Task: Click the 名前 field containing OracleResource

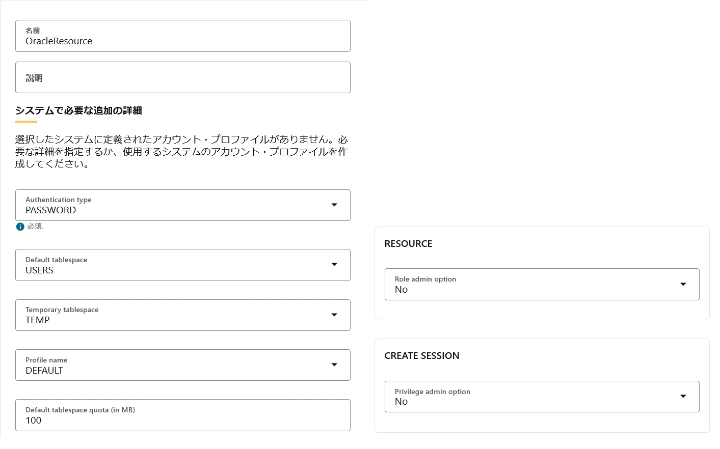Action: tap(183, 36)
